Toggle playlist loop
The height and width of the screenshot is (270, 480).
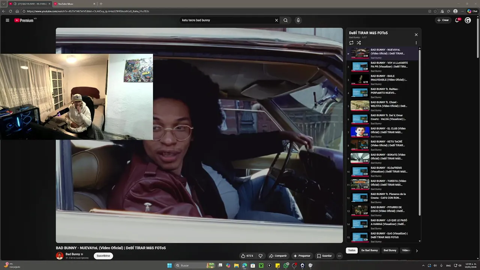[351, 43]
